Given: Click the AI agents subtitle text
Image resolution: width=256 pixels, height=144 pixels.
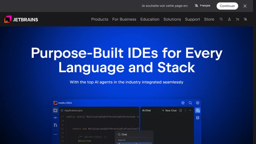Looking at the screenshot, I should point(126,82).
